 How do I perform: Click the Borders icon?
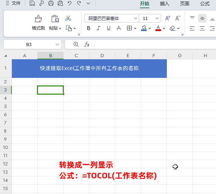(129, 28)
